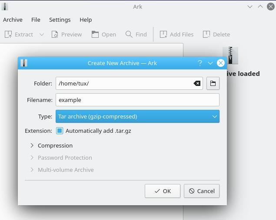This screenshot has height=220, width=276.
Task: Click the dialog help question mark
Action: (200, 63)
